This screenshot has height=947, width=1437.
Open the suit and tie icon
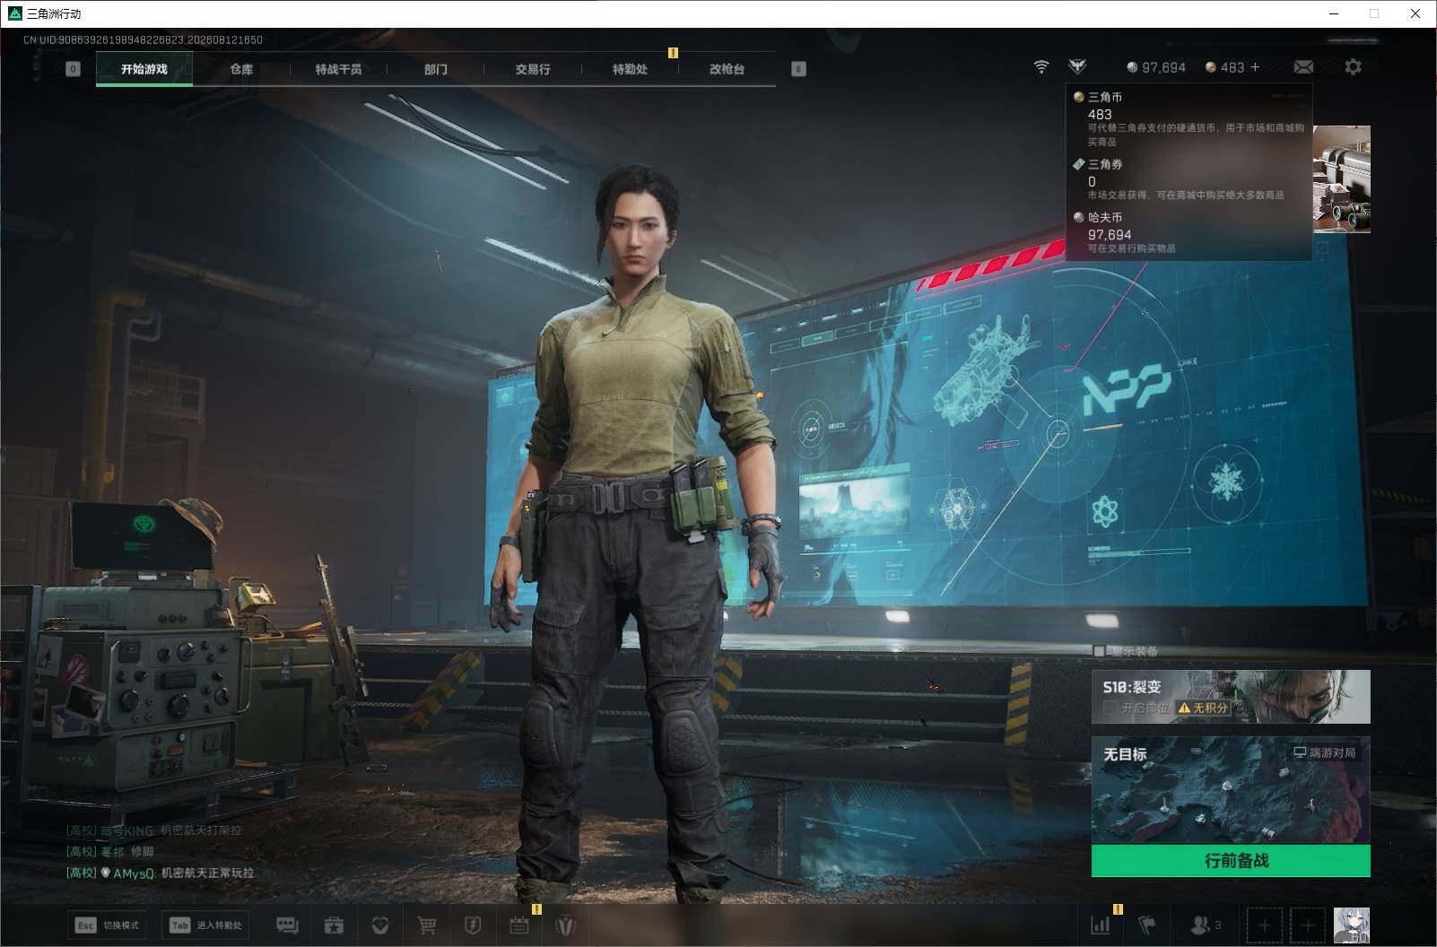pyautogui.click(x=565, y=925)
